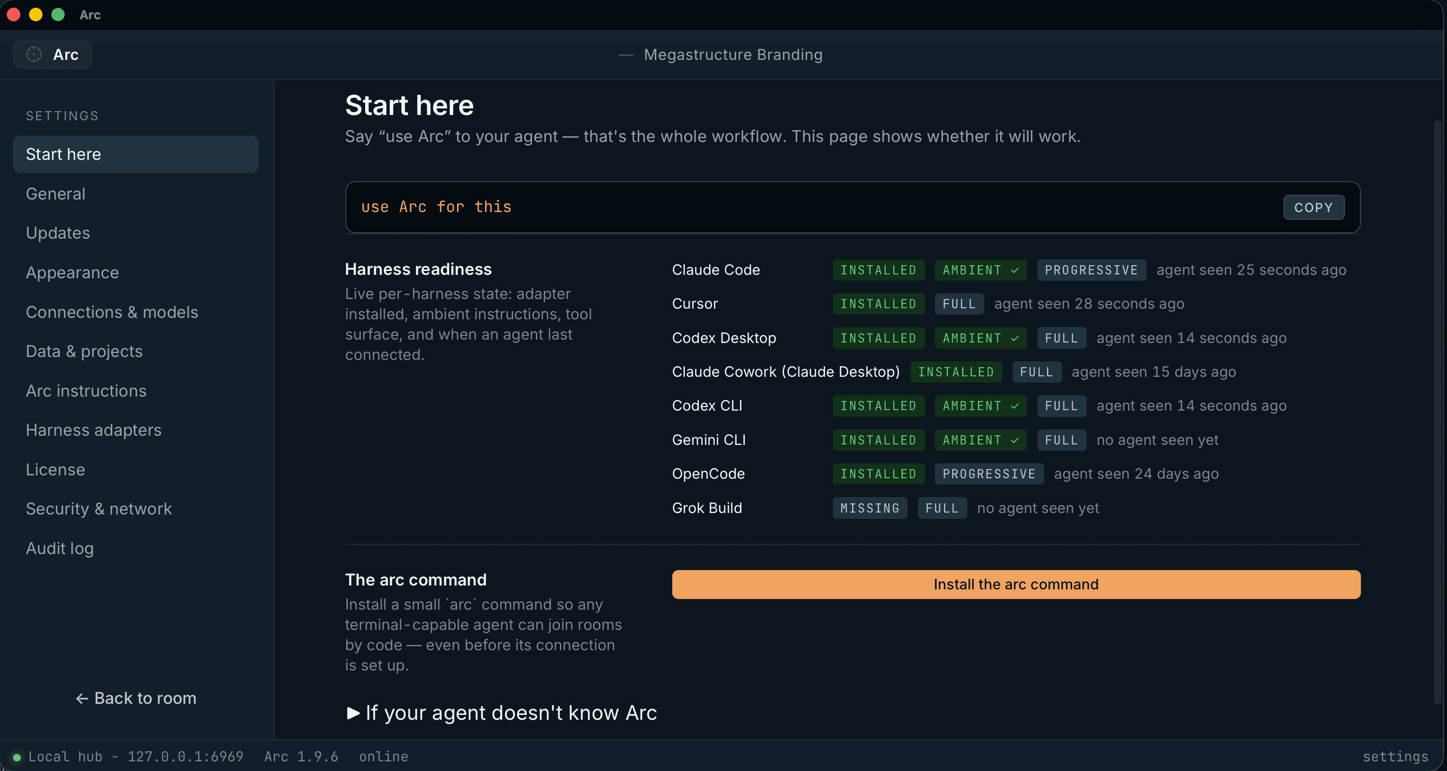The image size is (1447, 771).
Task: Click the PROGRESSIVE badge for OpenCode
Action: point(989,474)
